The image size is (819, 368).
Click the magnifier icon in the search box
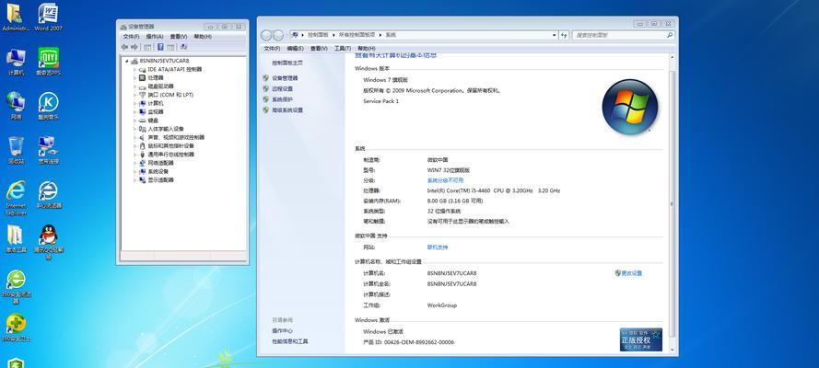point(670,35)
